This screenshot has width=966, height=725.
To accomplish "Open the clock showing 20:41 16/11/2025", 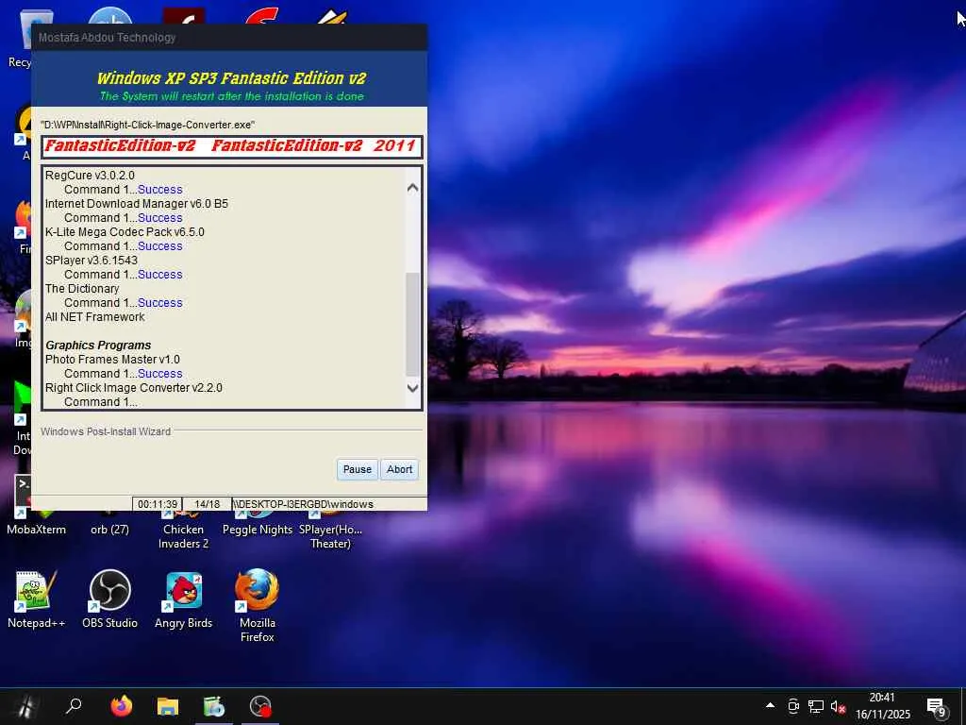I will [882, 706].
